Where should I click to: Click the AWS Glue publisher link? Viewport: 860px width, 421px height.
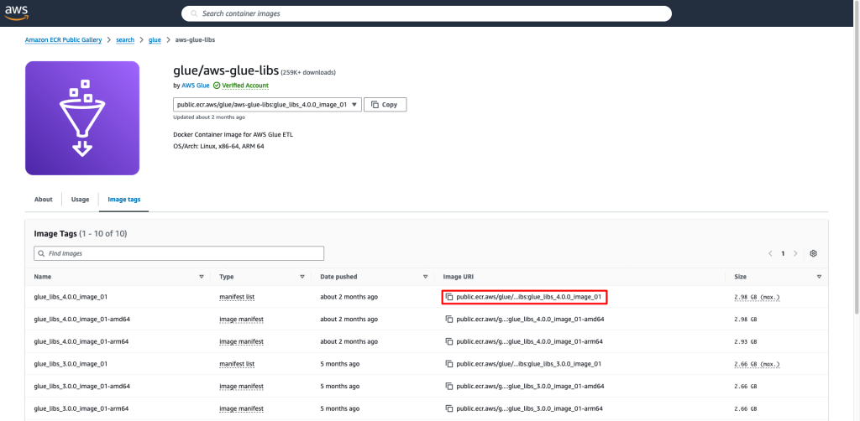(x=195, y=86)
